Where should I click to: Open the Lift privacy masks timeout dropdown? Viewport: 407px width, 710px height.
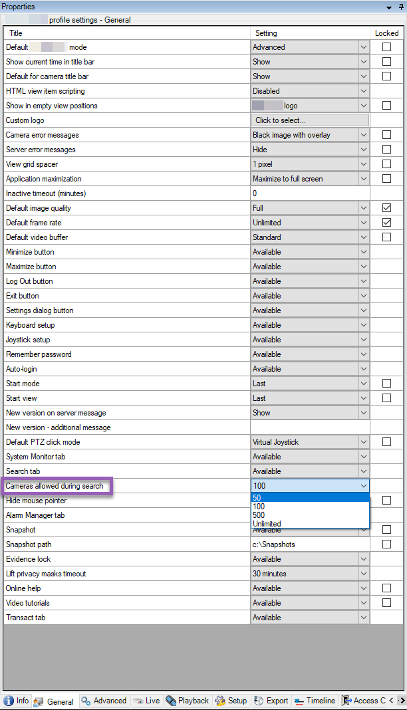363,574
